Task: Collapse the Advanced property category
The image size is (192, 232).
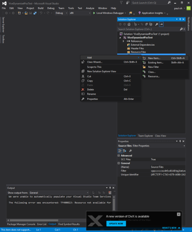Action: coord(119,156)
